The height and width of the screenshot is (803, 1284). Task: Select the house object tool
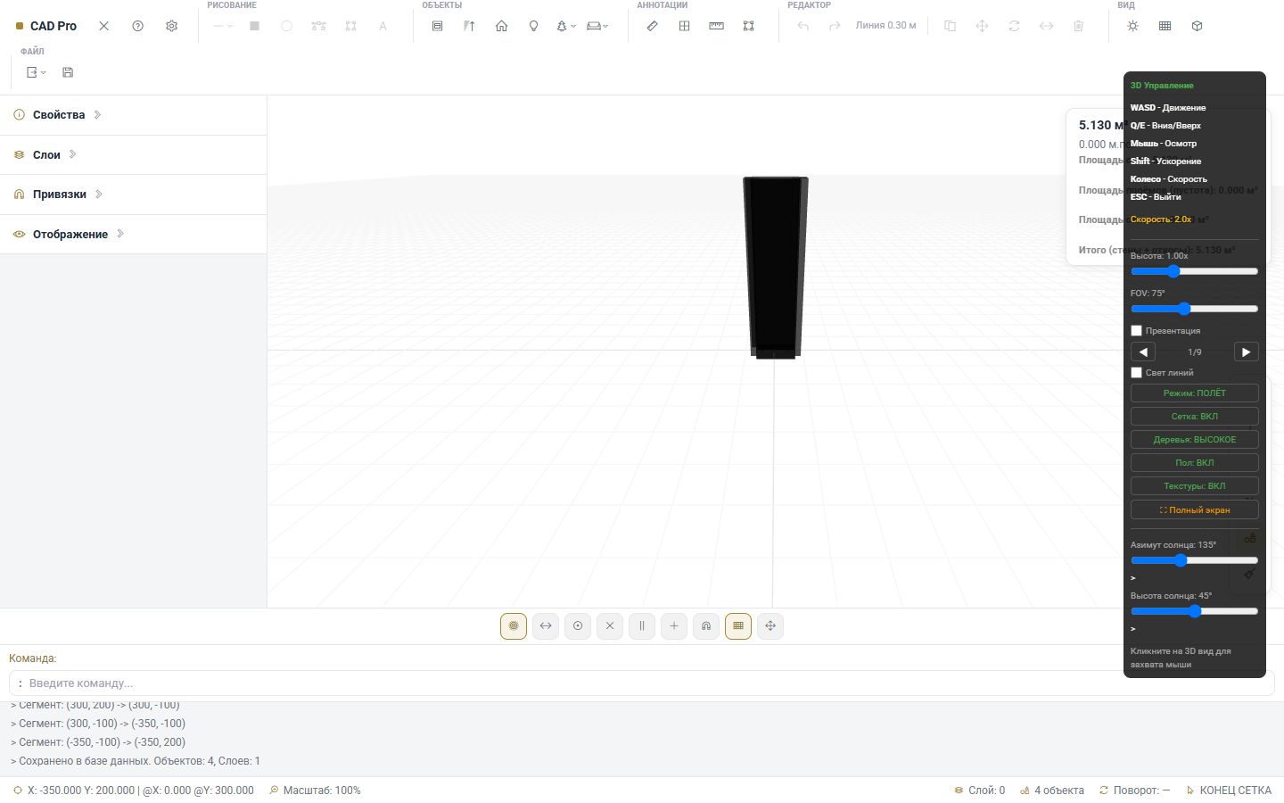click(x=501, y=26)
